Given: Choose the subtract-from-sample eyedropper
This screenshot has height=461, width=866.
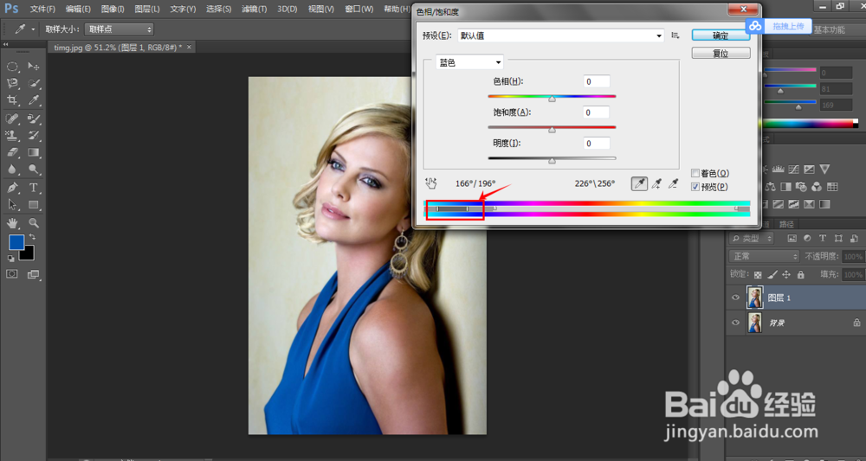Looking at the screenshot, I should coord(673,184).
